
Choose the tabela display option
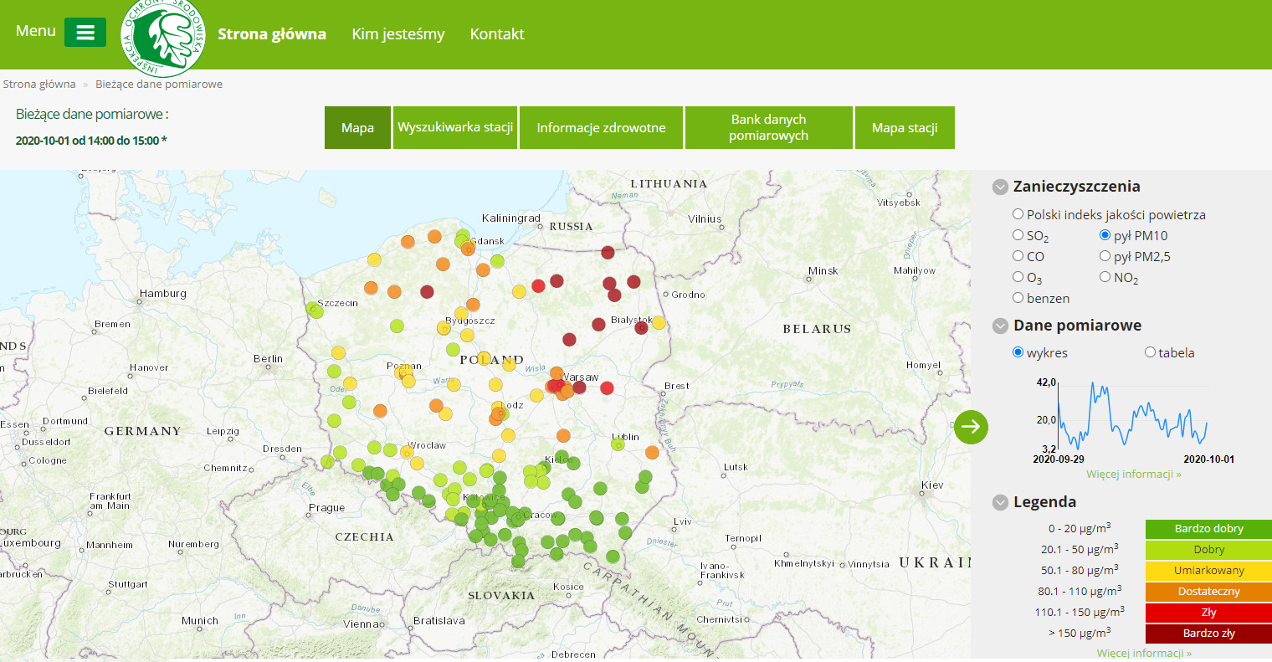click(x=1151, y=352)
